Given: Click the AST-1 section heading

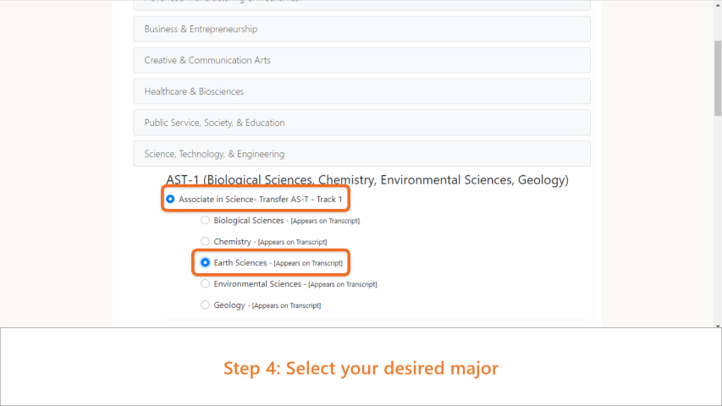Looking at the screenshot, I should (x=367, y=180).
